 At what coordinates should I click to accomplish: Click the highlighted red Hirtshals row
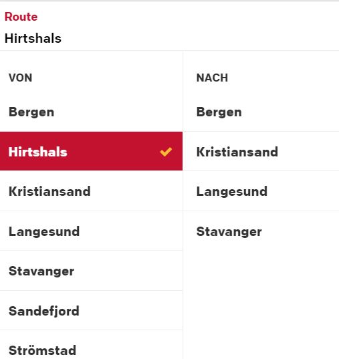tap(91, 151)
